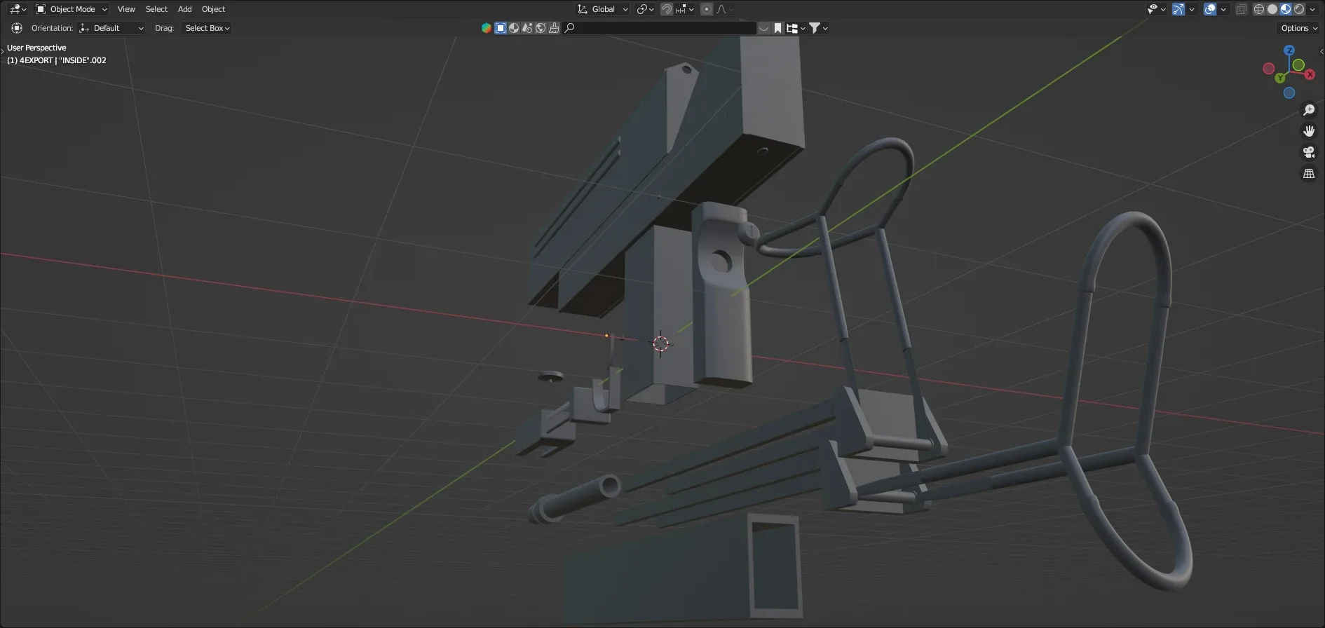
Task: Toggle the camera view button
Action: pos(1309,152)
